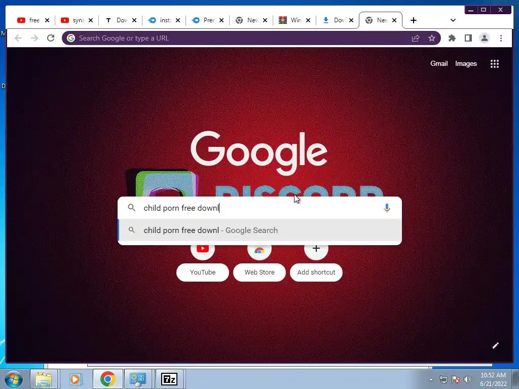The width and height of the screenshot is (519, 389).
Task: Open the Windows Start menu
Action: point(13,379)
